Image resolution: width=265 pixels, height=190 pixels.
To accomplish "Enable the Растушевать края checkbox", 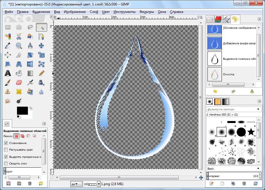I will point(6,150).
